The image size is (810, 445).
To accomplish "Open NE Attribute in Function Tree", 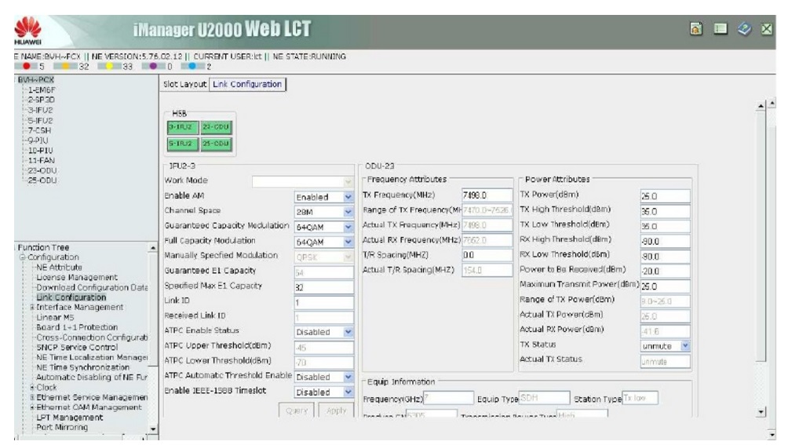I will tap(59, 267).
